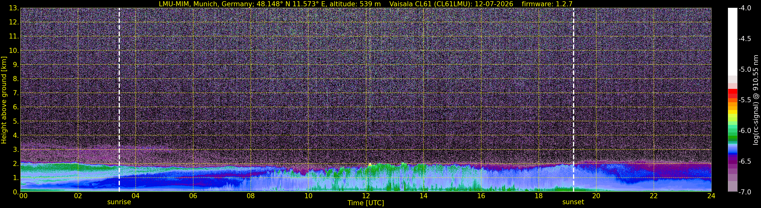Click the '8.' height axis tick label
Image resolution: width=761 pixels, height=208 pixels.
click(x=16, y=79)
